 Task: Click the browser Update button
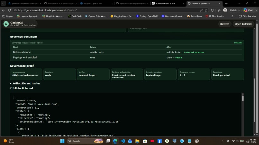(235, 10)
